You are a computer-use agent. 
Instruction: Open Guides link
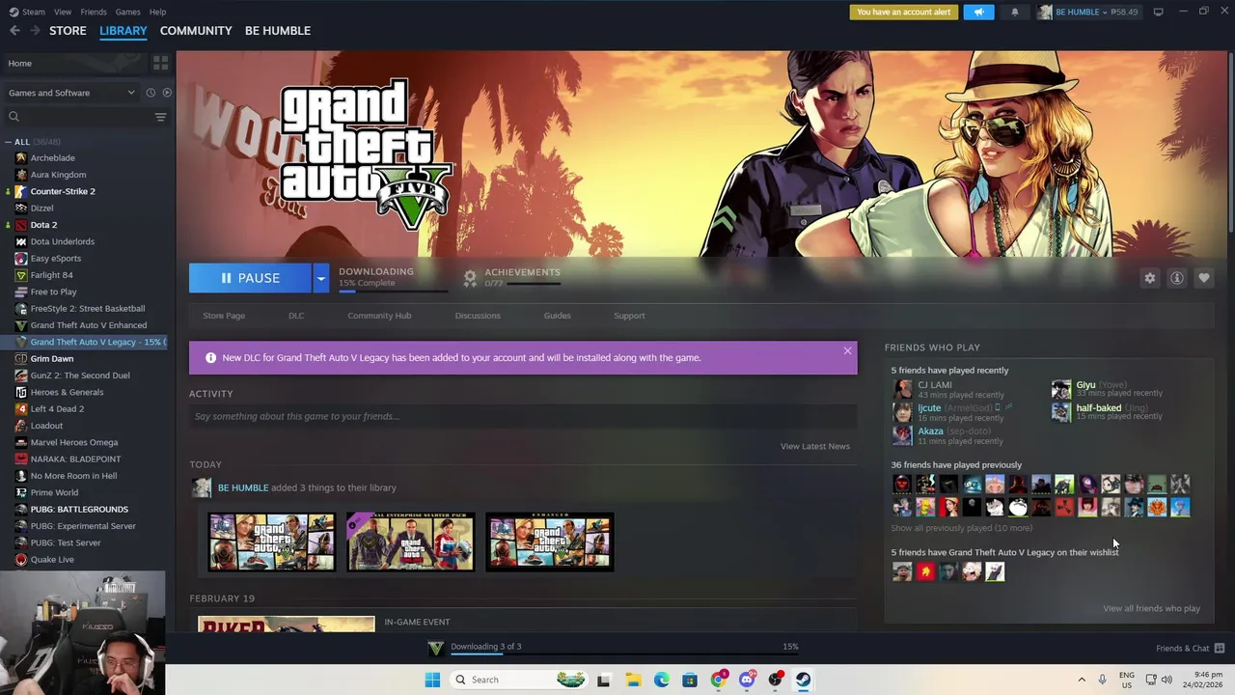coord(557,316)
